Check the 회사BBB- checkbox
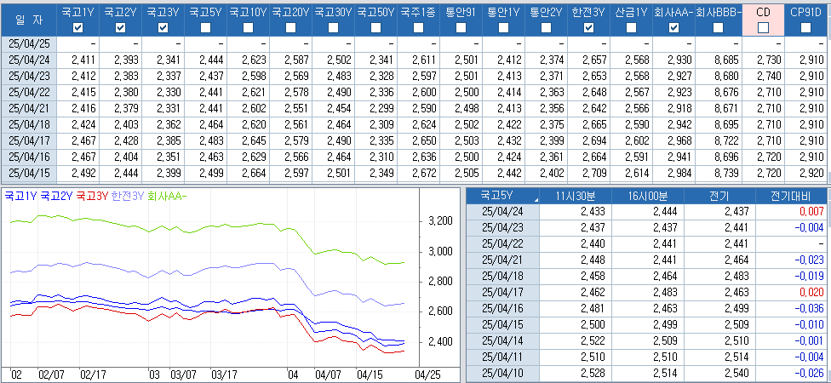831x383 pixels. [718, 28]
